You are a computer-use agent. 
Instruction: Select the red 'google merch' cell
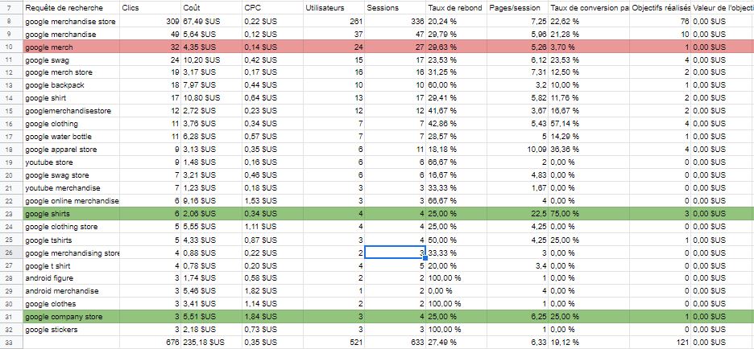[71, 47]
